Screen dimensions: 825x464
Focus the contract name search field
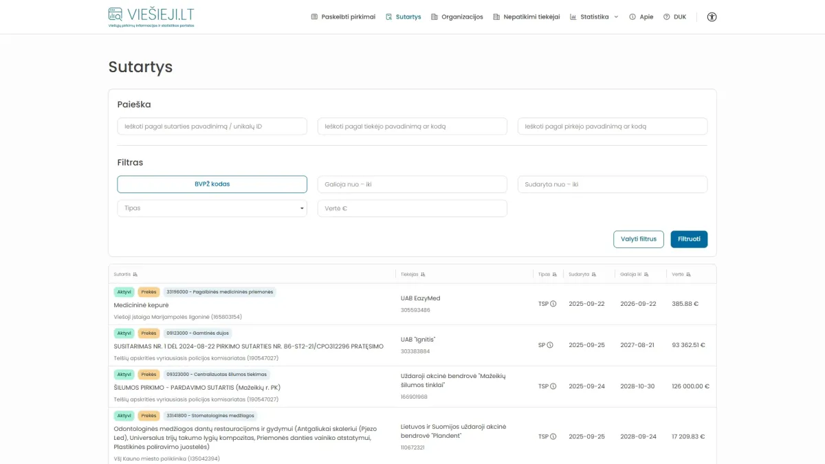212,126
